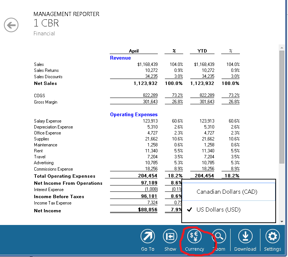Open report Settings gear
Screen dimensions: 288x257
click(x=273, y=236)
